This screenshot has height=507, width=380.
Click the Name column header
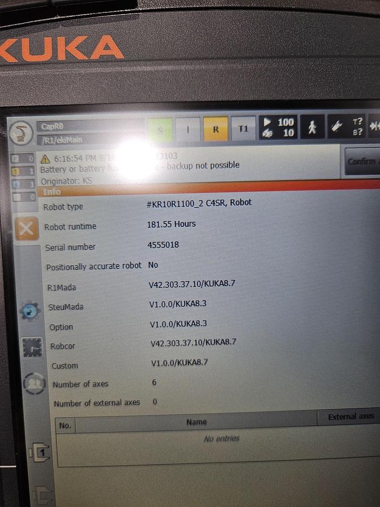[196, 422]
